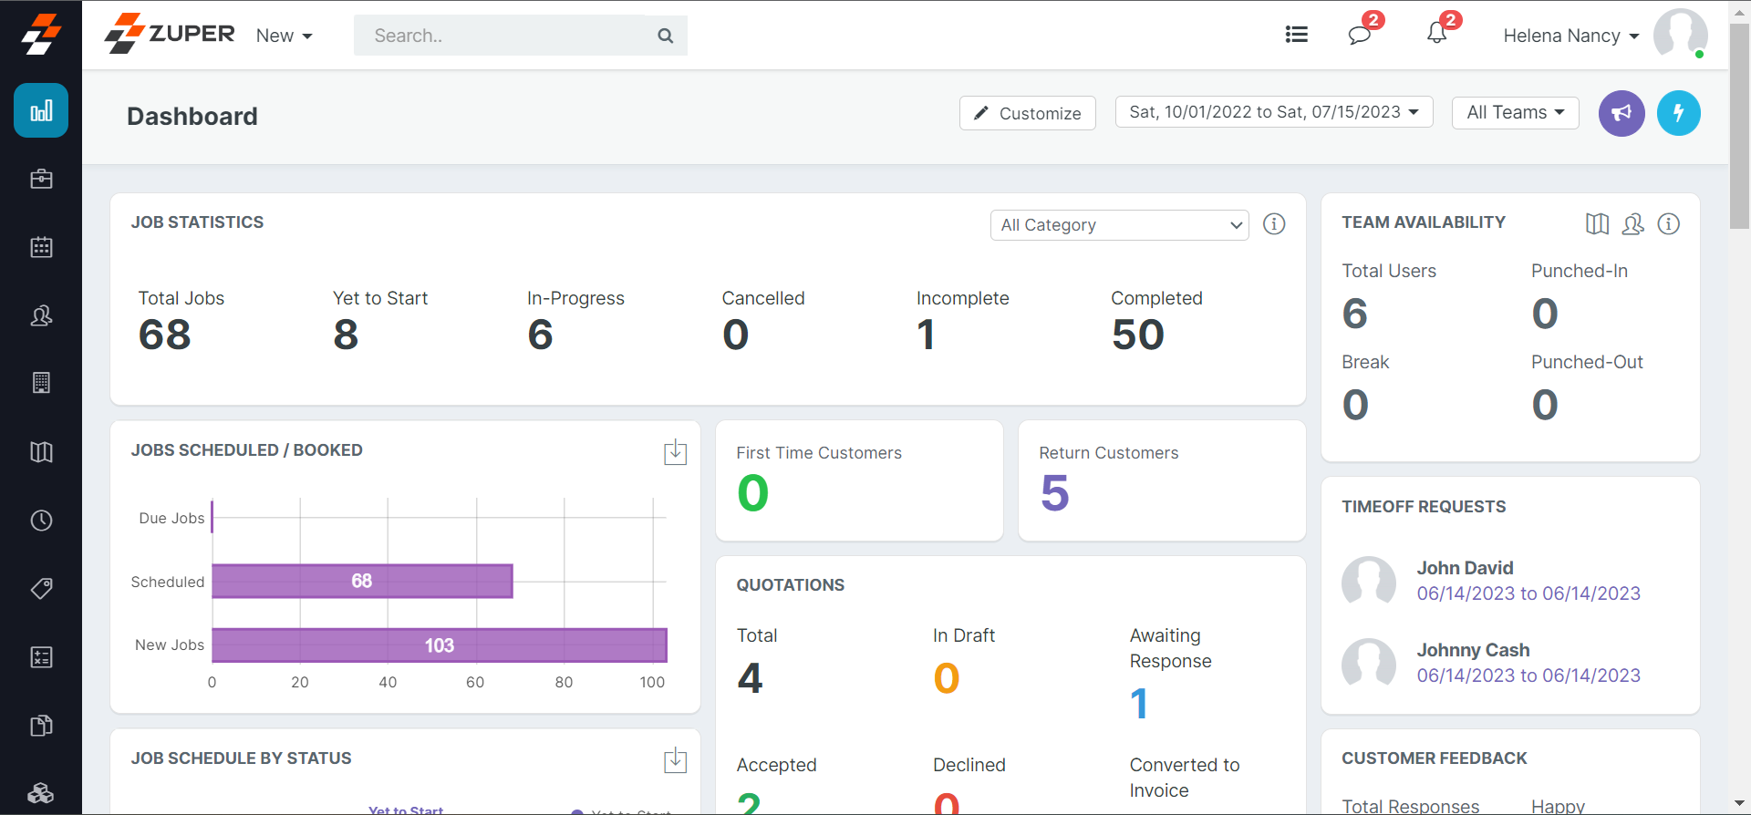The height and width of the screenshot is (815, 1751).
Task: Click the notification bell icon
Action: pyautogui.click(x=1436, y=35)
